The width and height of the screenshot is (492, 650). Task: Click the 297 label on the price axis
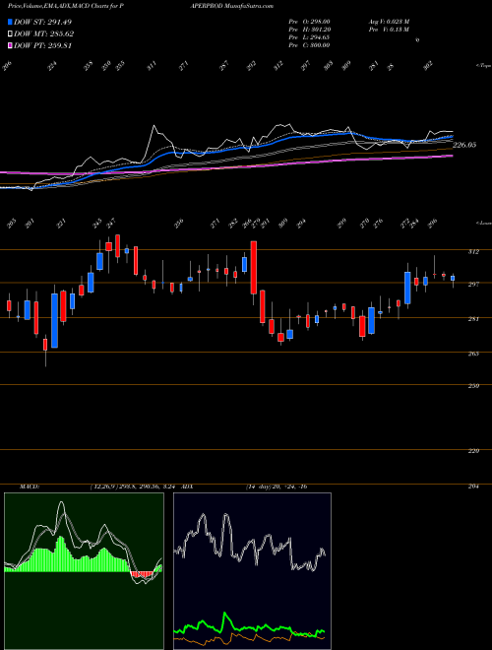click(x=473, y=285)
